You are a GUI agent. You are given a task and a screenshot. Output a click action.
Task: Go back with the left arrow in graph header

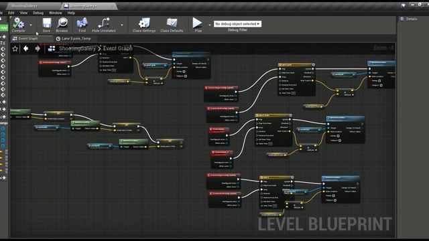[x=25, y=49]
